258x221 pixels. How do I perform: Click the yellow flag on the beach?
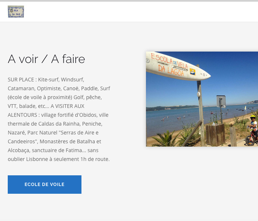(245, 108)
